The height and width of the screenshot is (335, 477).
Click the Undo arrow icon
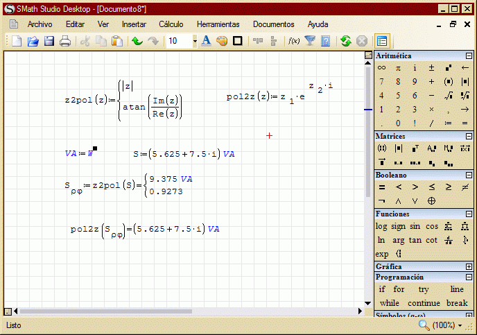137,41
